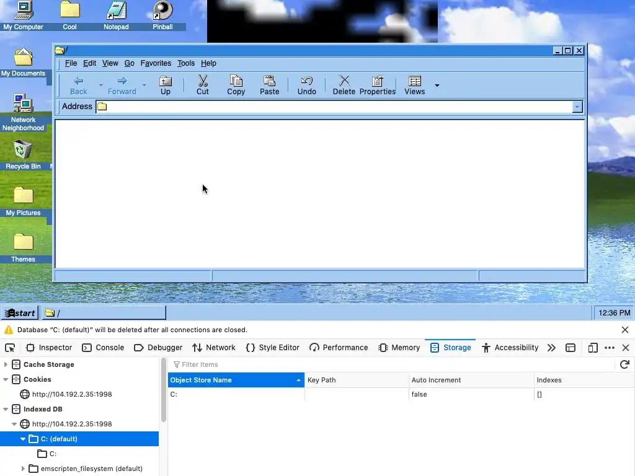Expand the Cache Storage tree node
Viewport: 635px width, 476px height.
pyautogui.click(x=6, y=364)
